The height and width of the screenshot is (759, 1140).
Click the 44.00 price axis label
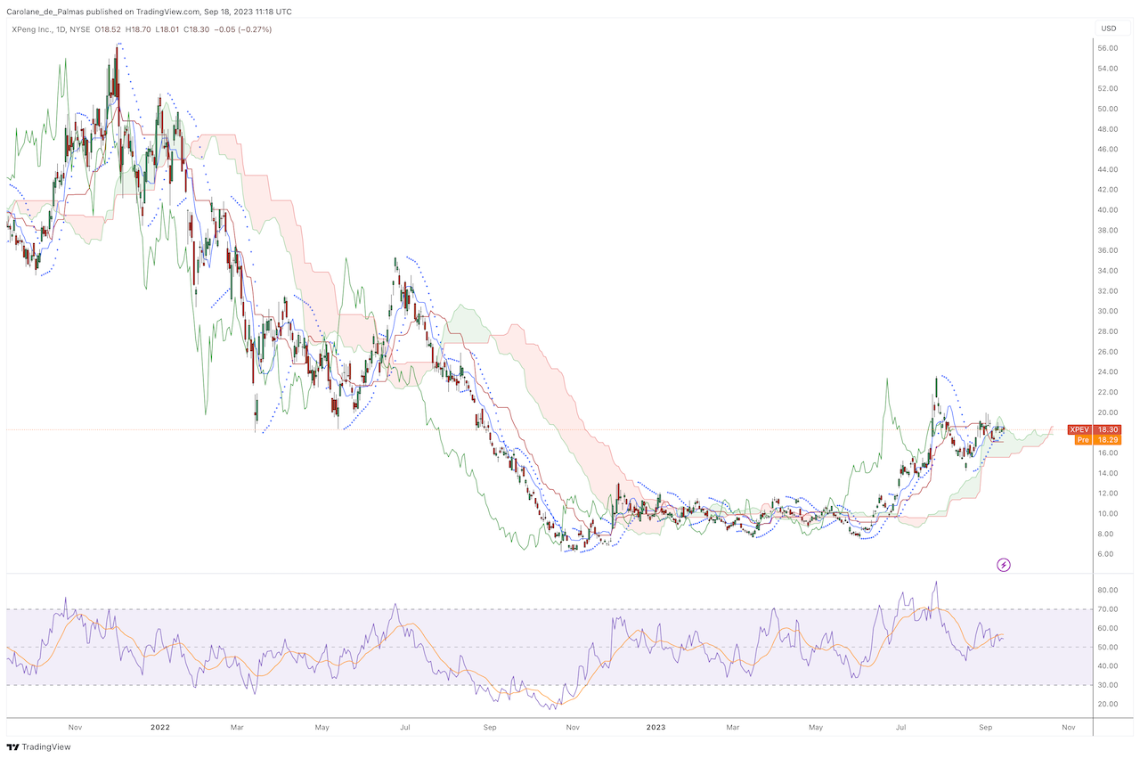(x=1107, y=169)
